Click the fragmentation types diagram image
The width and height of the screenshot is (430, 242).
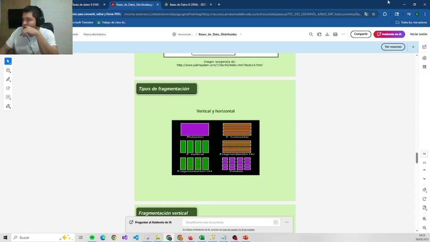216,148
